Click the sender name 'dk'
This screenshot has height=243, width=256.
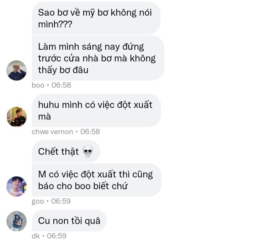[36, 236]
